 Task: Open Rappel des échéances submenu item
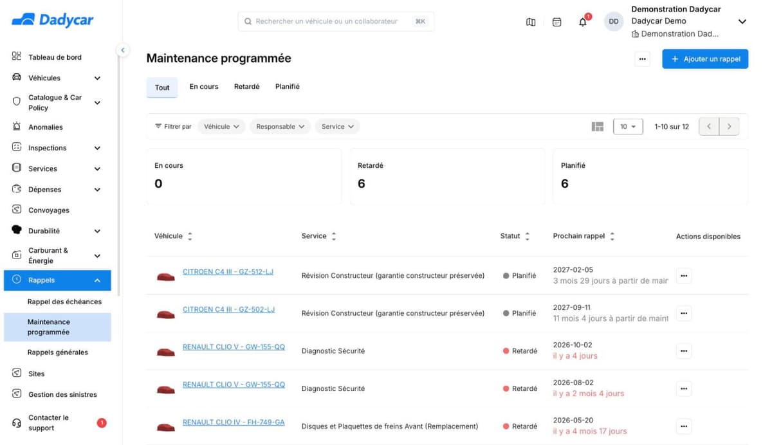tap(64, 302)
